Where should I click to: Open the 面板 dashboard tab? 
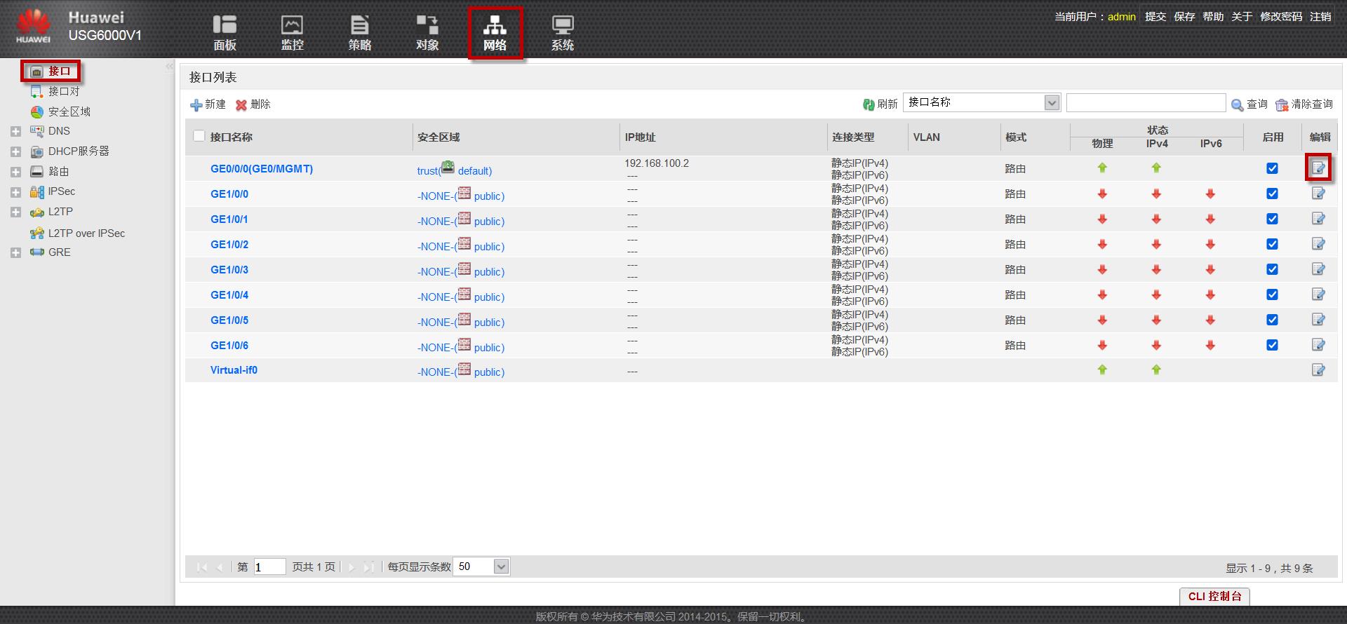(224, 33)
